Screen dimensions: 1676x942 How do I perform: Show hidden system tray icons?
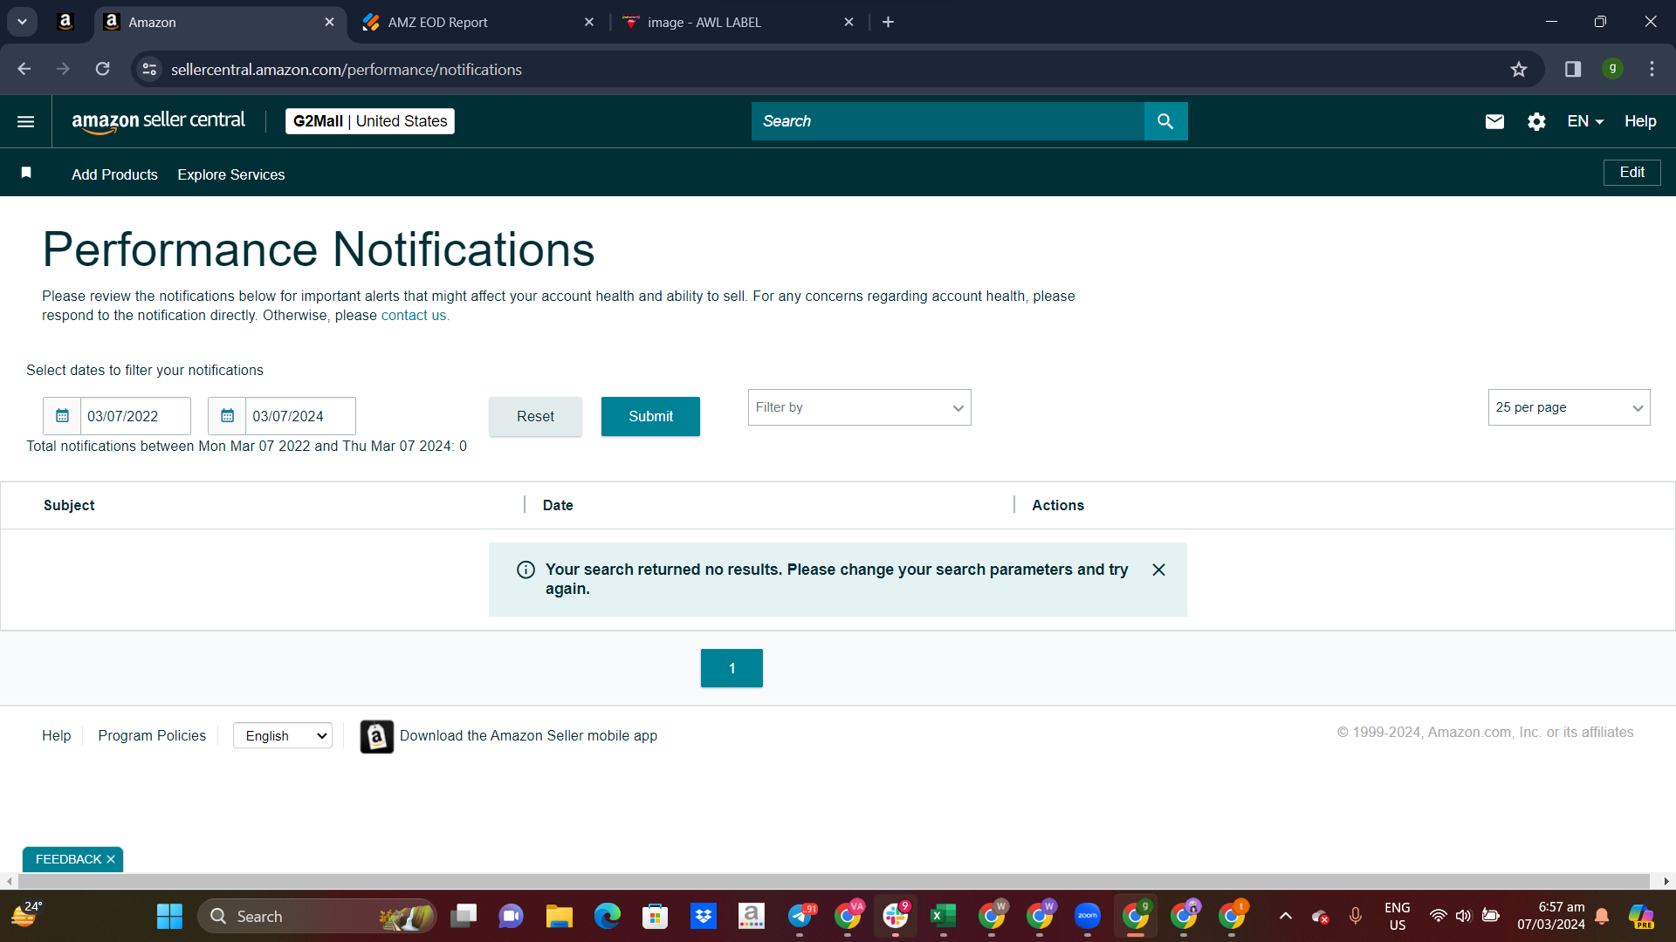tap(1285, 916)
